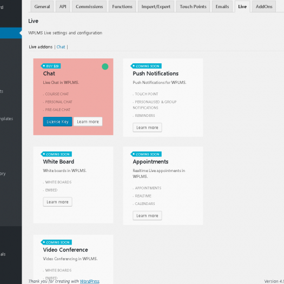Select the highlighted blue sidebar menu item
The width and height of the screenshot is (284, 284).
[x=11, y=33]
